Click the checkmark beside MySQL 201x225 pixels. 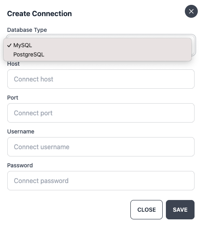[9, 45]
